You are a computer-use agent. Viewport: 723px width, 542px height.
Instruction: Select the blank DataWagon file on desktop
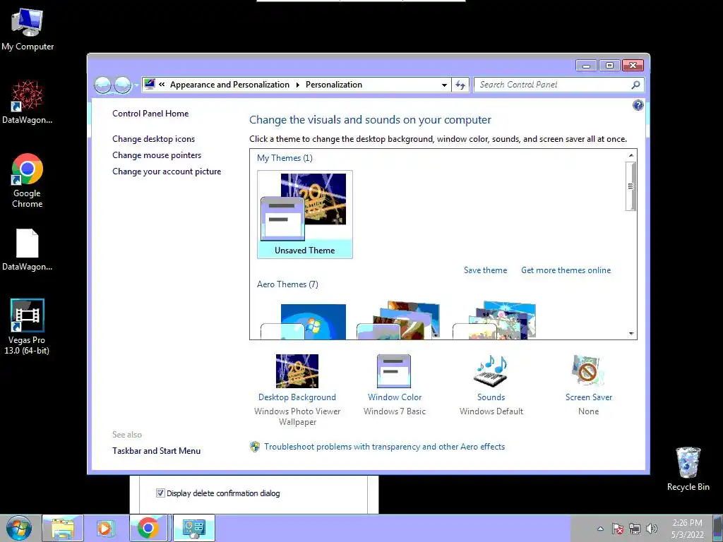(x=28, y=249)
